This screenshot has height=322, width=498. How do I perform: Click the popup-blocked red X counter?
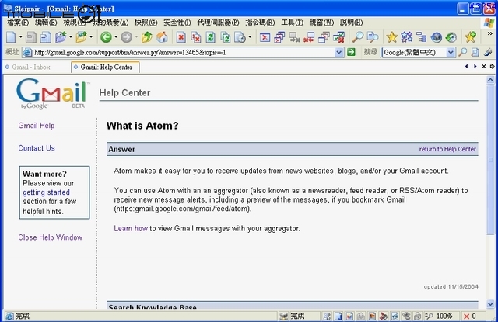[x=469, y=316]
